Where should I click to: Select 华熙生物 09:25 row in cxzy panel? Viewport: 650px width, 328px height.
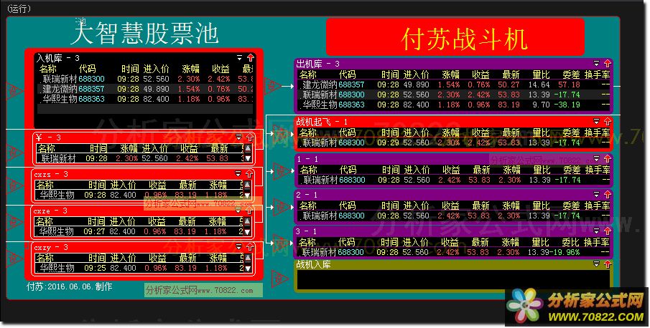140,268
